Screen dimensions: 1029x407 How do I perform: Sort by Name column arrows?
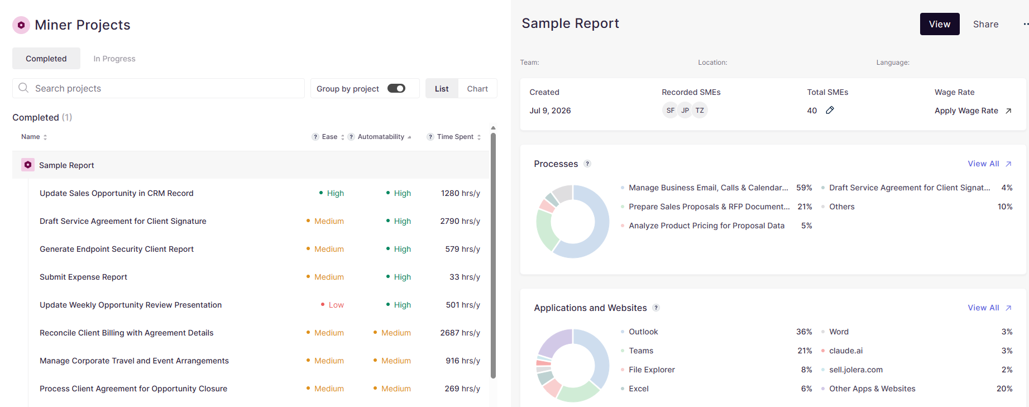point(45,137)
